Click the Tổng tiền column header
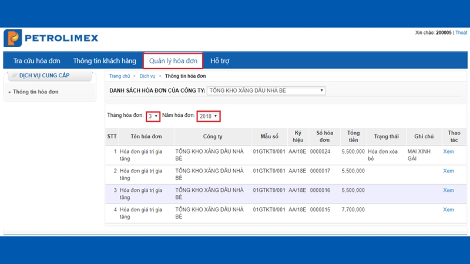The image size is (470, 264). click(353, 137)
